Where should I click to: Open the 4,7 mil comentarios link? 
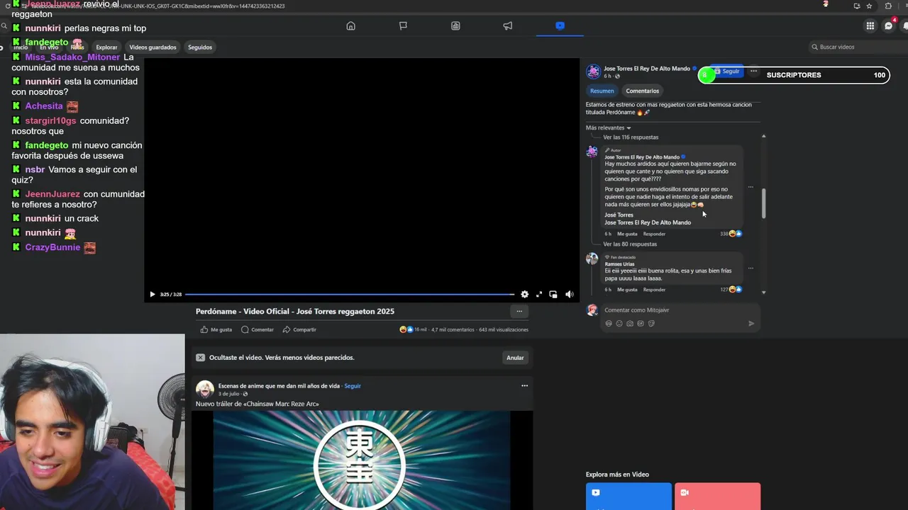453,329
